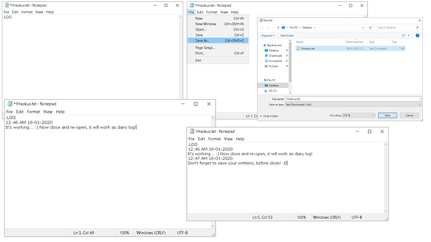Click 'Ln 3, Col 69' in status bar

coord(84,233)
